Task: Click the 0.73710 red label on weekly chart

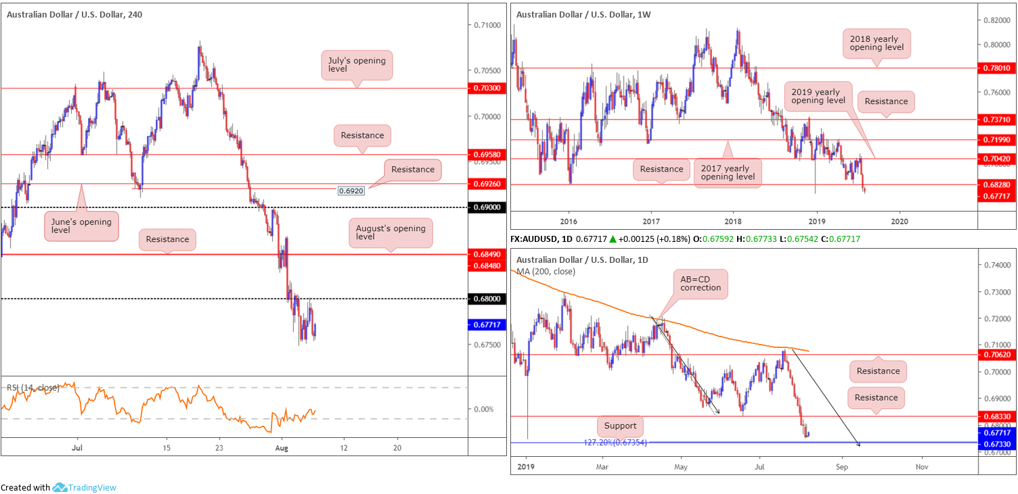Action: tap(997, 119)
